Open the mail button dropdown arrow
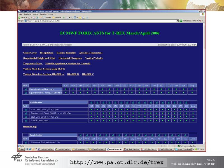 [69, 18]
